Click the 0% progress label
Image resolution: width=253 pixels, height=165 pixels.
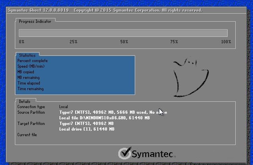[x=22, y=42]
